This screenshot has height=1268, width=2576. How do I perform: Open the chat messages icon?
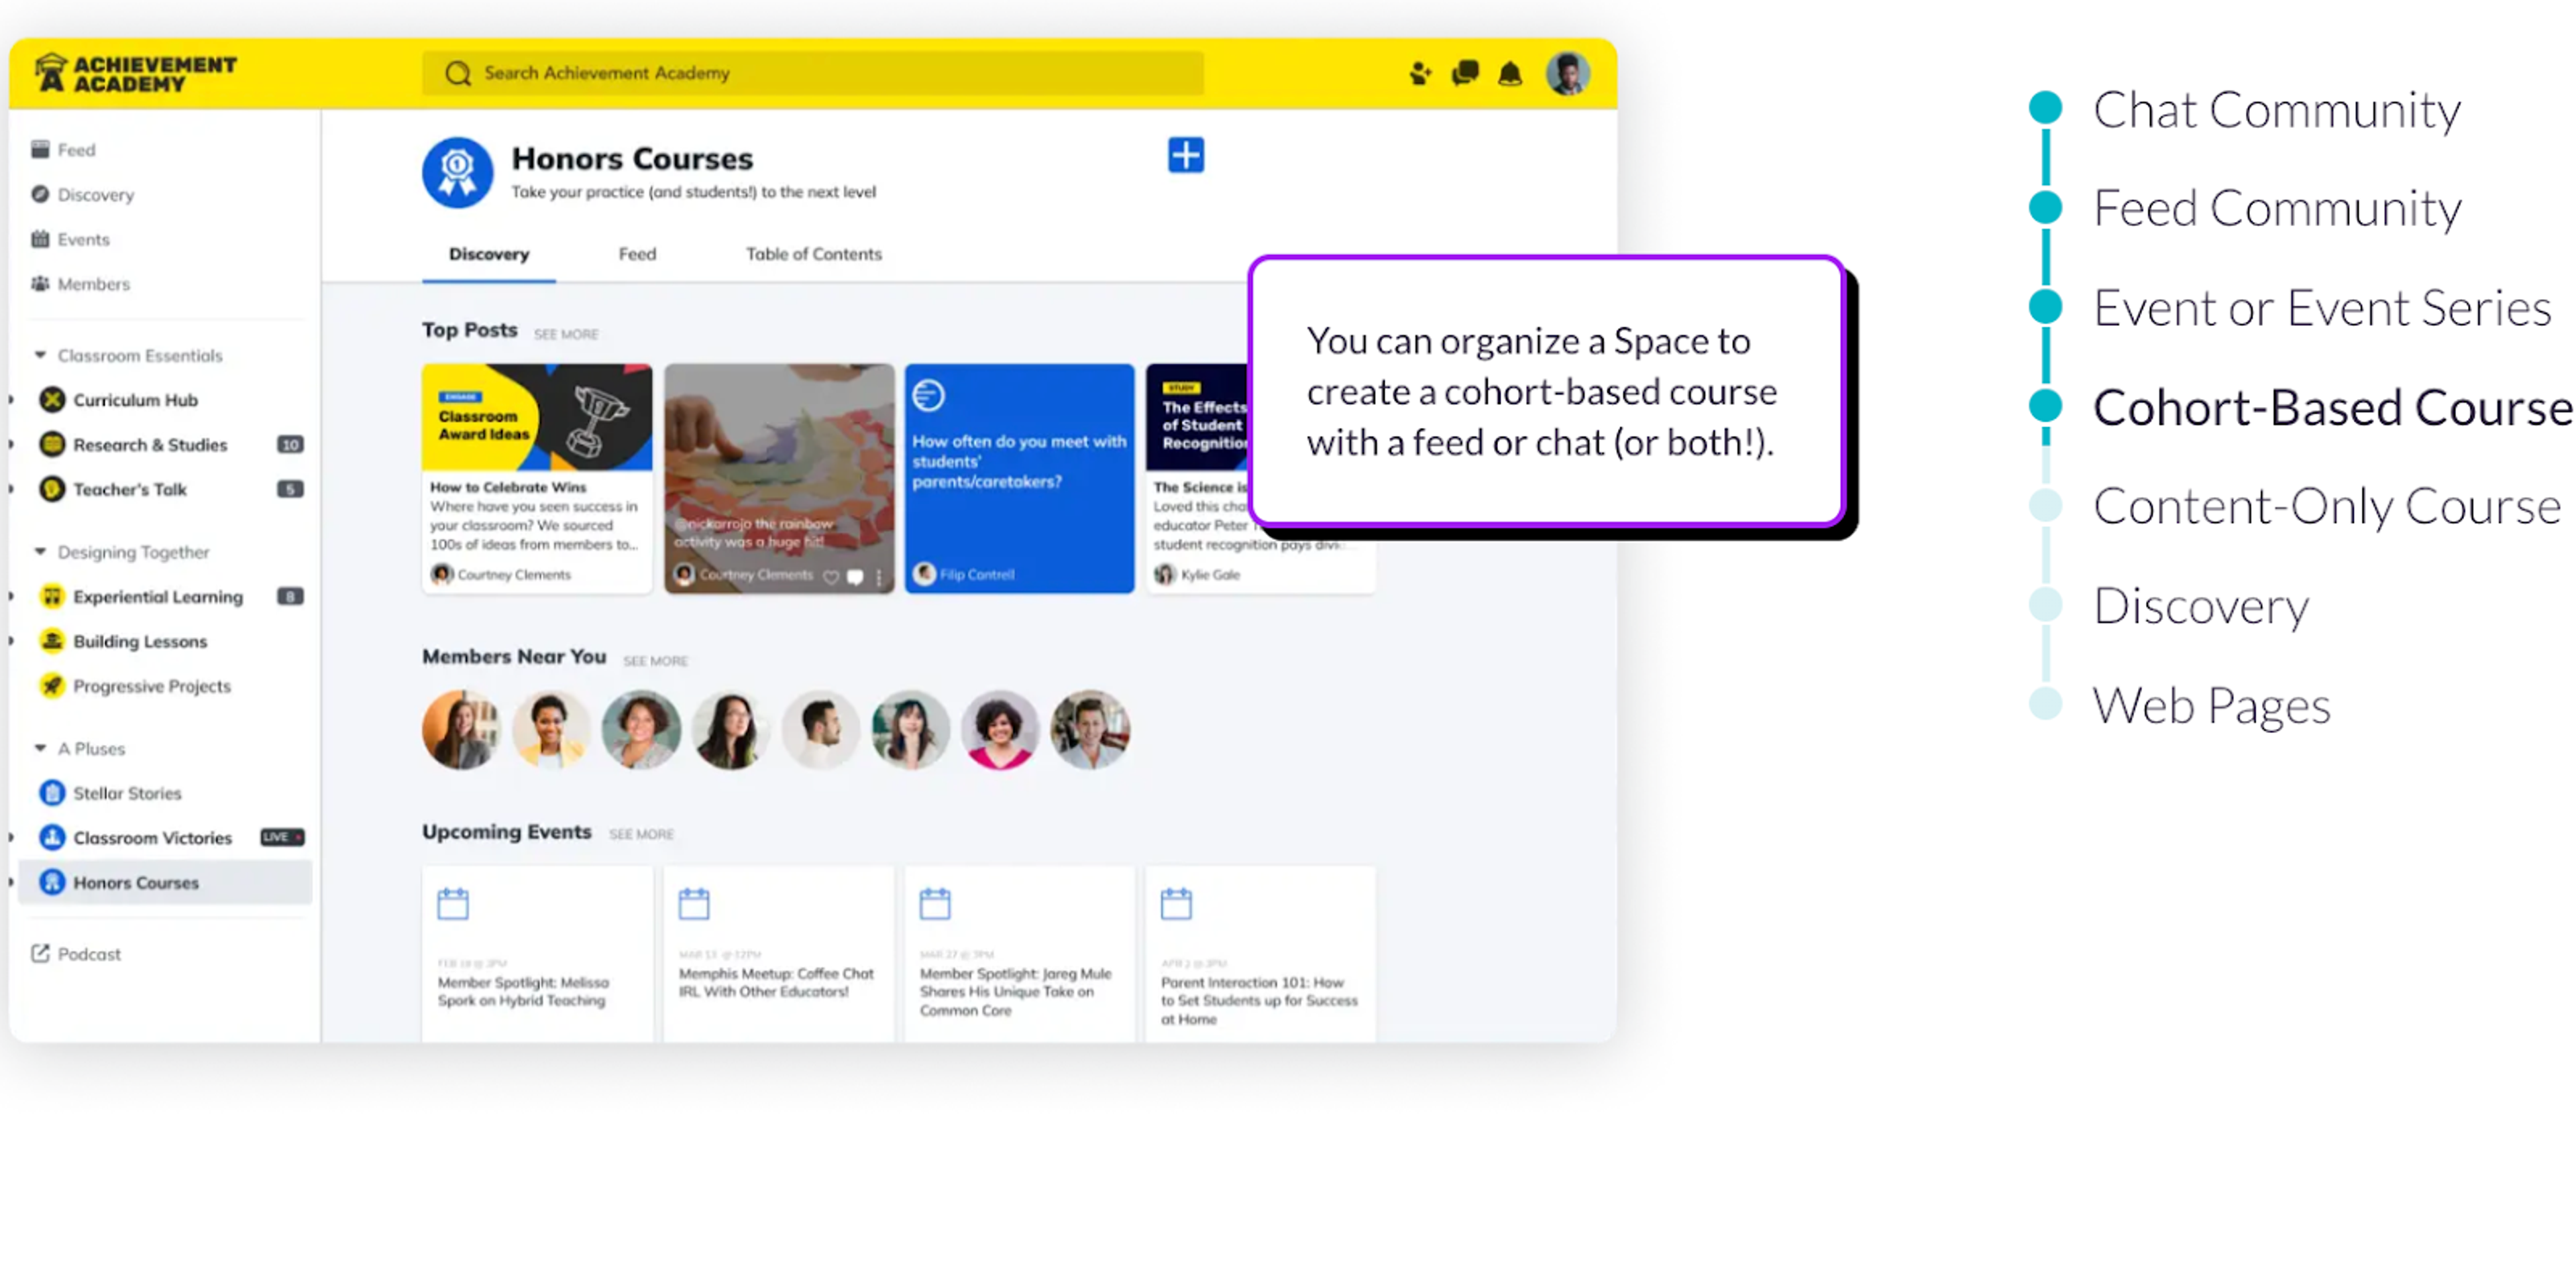tap(1465, 74)
